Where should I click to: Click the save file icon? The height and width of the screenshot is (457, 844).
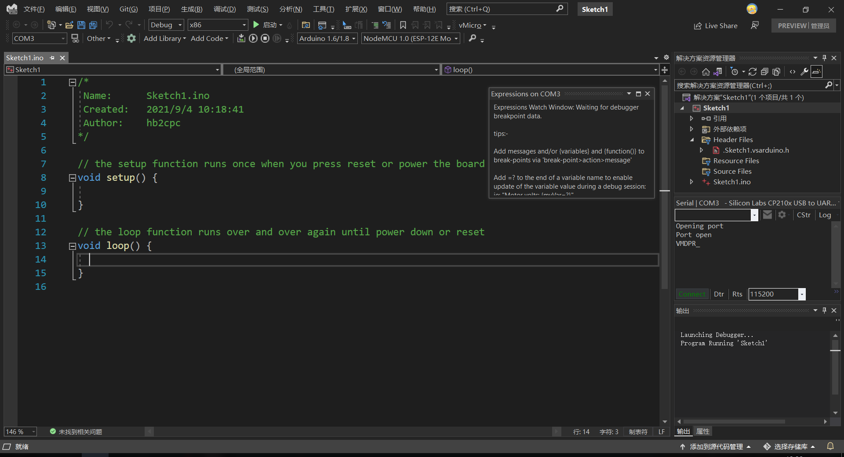click(81, 25)
